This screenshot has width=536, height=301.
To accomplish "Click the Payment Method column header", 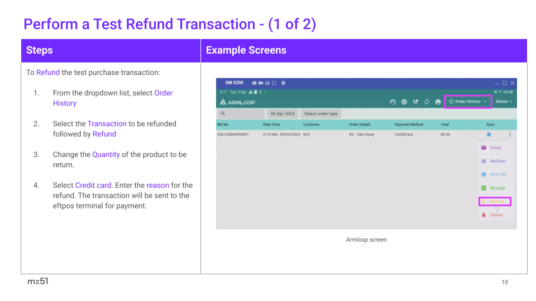I will (x=409, y=124).
